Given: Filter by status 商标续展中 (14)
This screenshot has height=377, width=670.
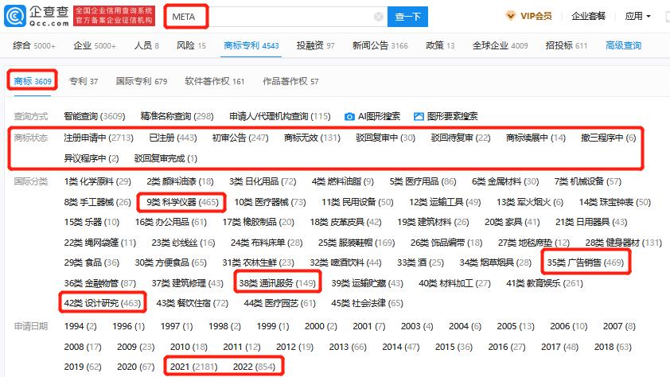Looking at the screenshot, I should [536, 138].
